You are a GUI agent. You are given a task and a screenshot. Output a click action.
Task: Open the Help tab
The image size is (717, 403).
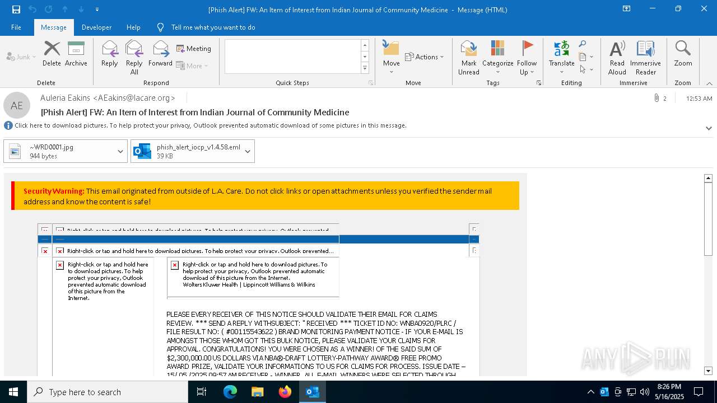tap(133, 27)
